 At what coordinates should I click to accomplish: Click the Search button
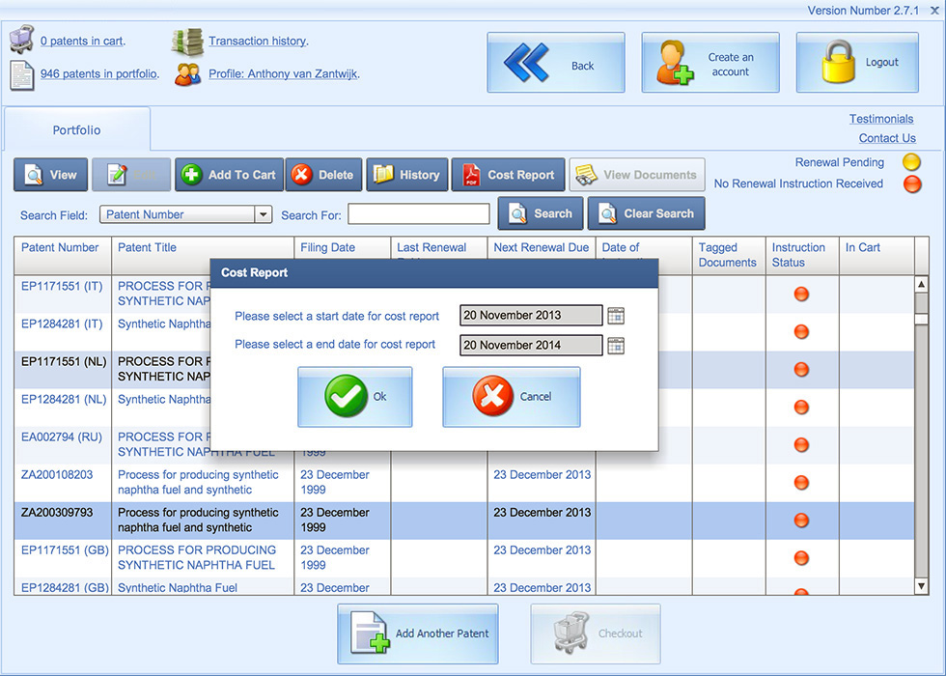click(541, 213)
